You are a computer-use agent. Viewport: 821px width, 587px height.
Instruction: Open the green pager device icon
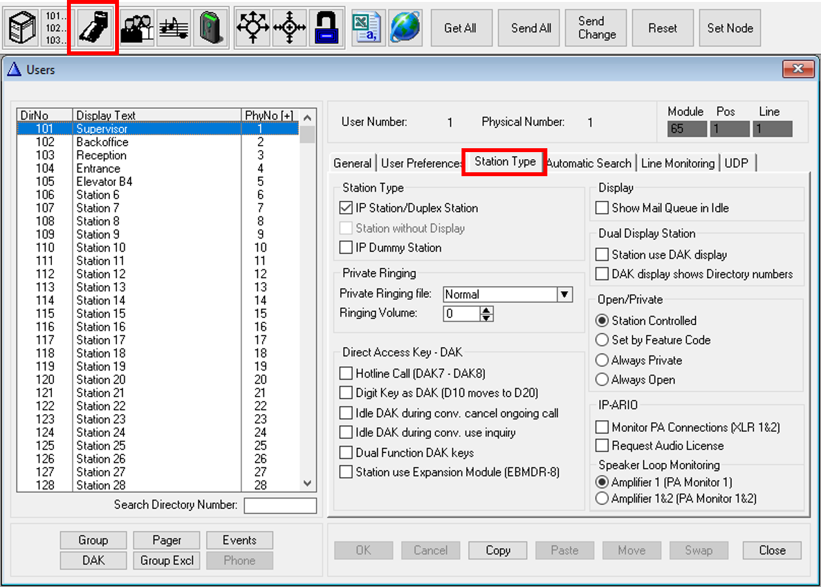[211, 28]
